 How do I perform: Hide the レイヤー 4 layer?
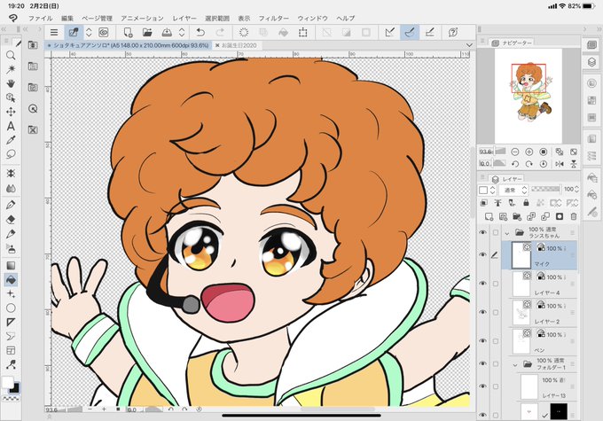tap(483, 284)
